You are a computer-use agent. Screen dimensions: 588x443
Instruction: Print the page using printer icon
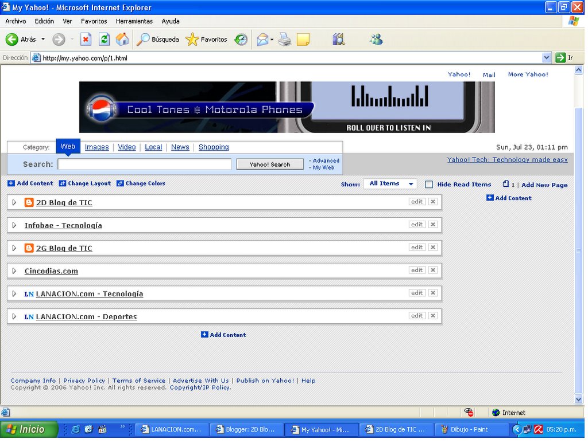pos(285,40)
